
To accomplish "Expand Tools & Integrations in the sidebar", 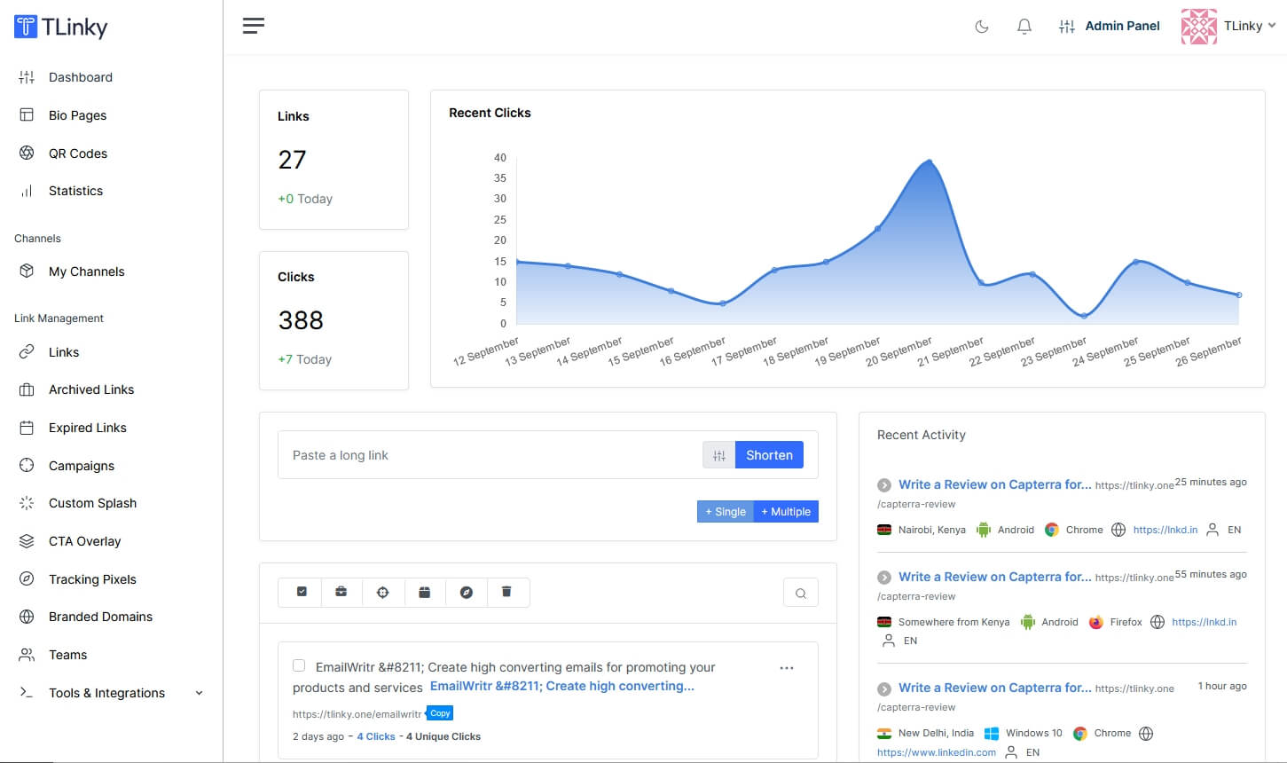I will coord(107,693).
